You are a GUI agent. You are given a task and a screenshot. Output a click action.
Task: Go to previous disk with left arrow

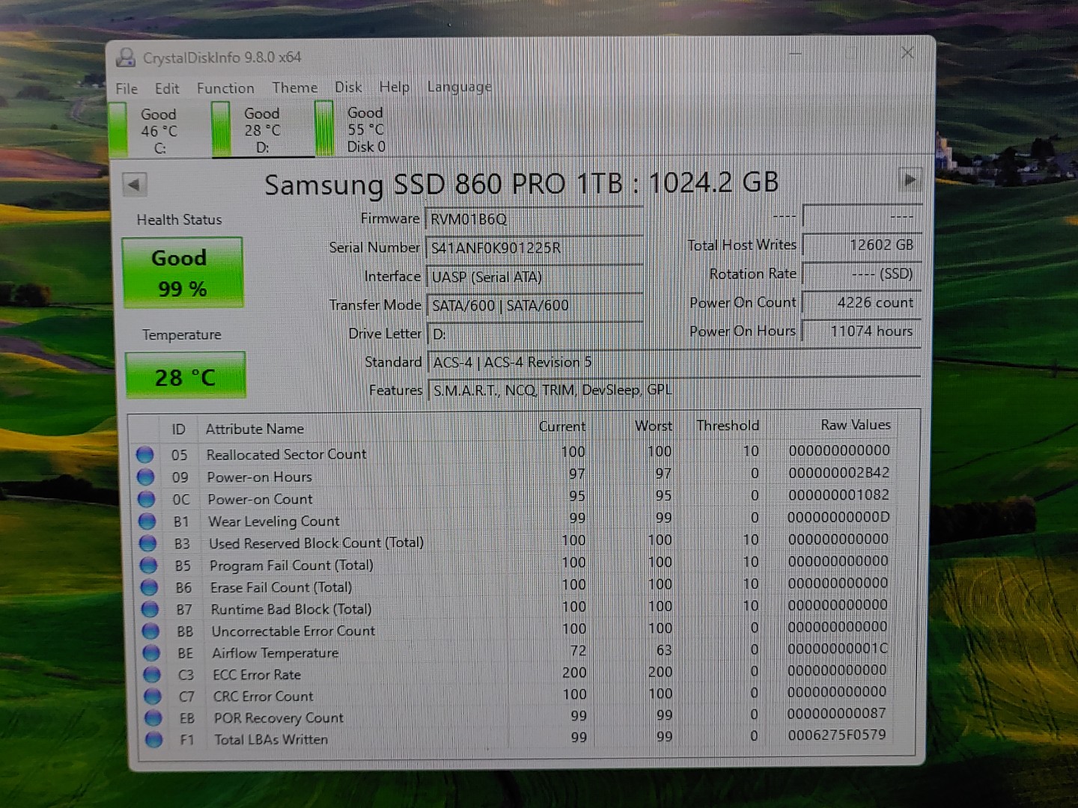[134, 184]
